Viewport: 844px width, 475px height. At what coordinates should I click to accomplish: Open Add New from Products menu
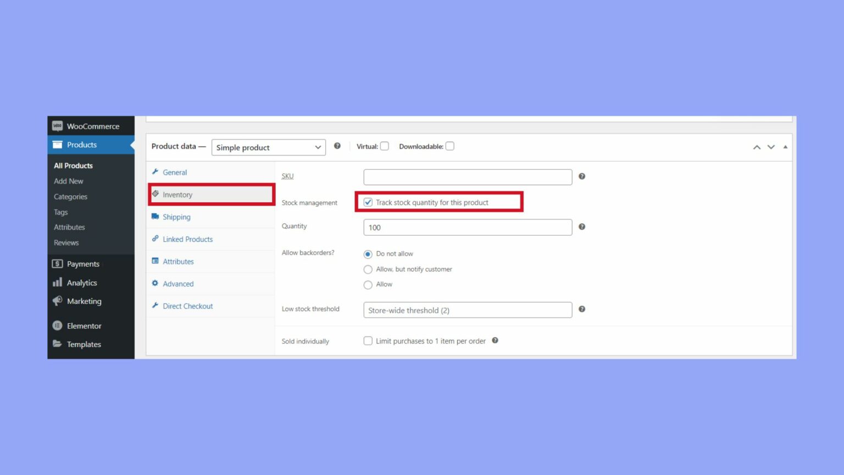click(68, 181)
